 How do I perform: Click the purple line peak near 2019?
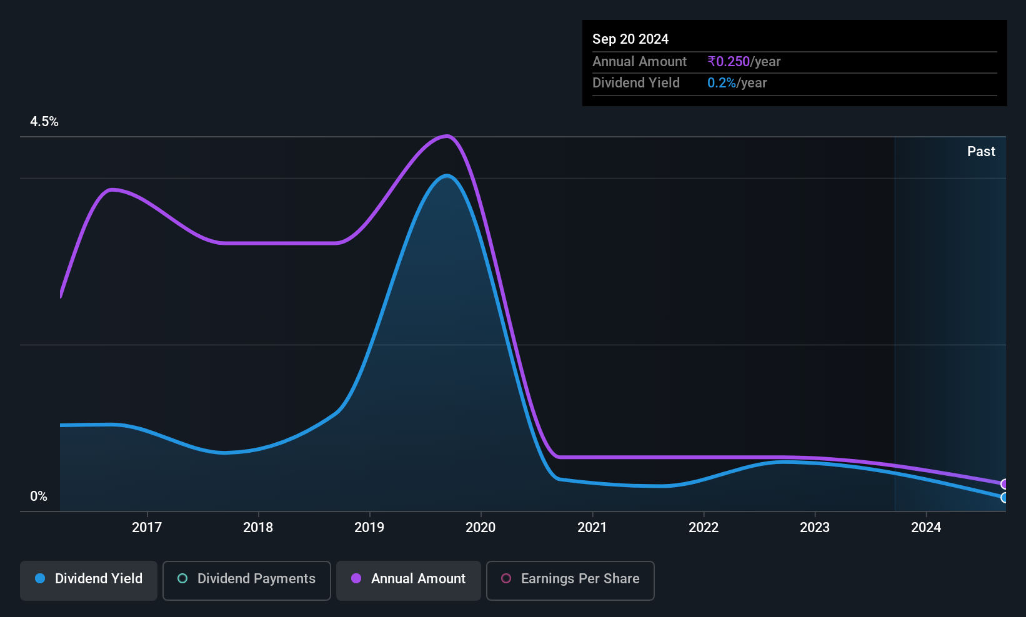[446, 136]
